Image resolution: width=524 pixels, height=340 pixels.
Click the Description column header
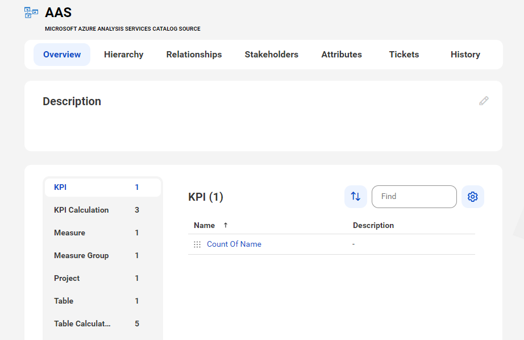(373, 225)
